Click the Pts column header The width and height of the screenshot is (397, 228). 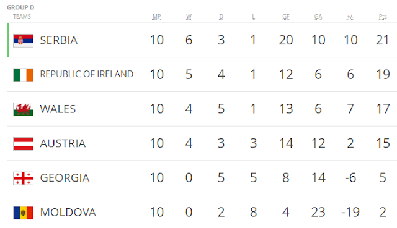(383, 17)
